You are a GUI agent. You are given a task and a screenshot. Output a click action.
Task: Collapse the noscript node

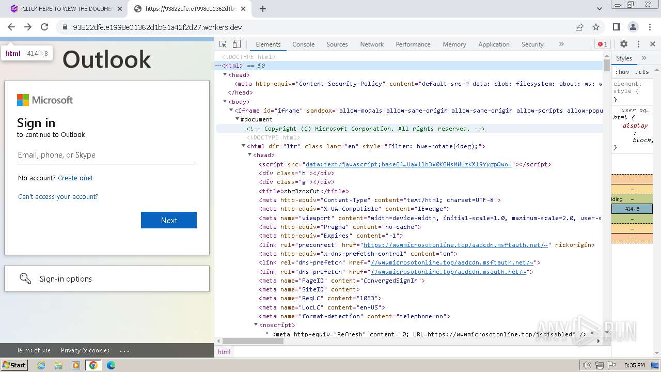click(256, 324)
